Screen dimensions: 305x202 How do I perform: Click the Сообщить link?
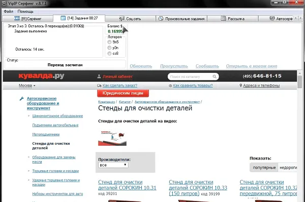click(x=207, y=66)
